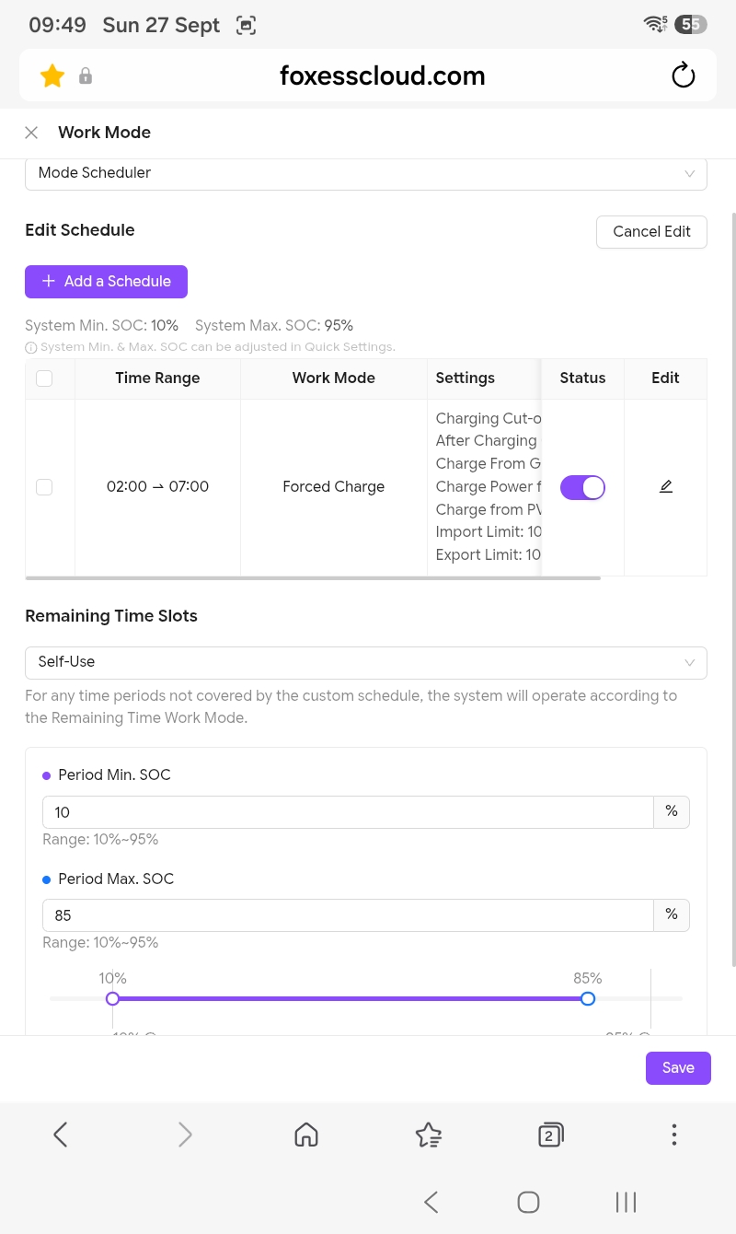Click the Add a Schedule button

(x=106, y=282)
